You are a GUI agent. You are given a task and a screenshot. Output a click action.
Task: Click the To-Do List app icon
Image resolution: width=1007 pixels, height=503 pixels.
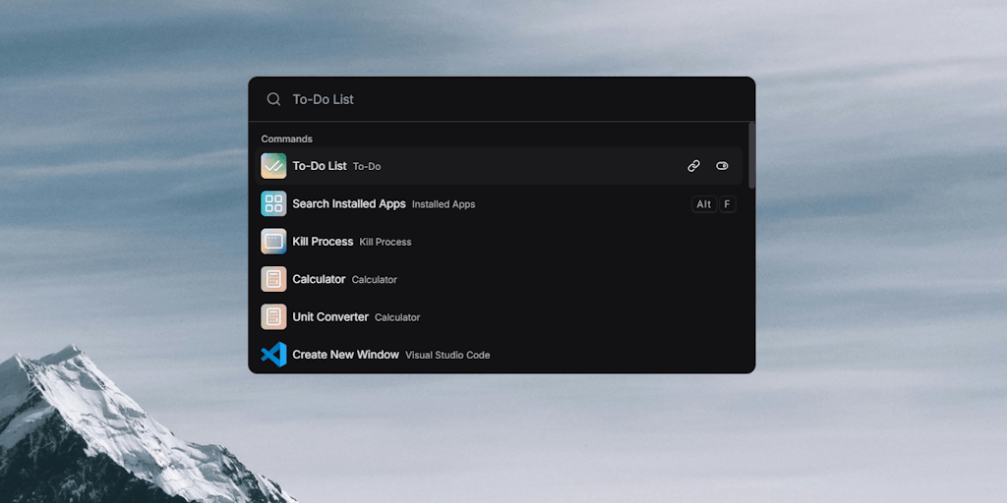273,166
